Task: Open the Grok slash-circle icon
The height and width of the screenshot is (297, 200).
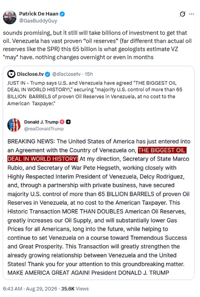Action: pos(182,14)
